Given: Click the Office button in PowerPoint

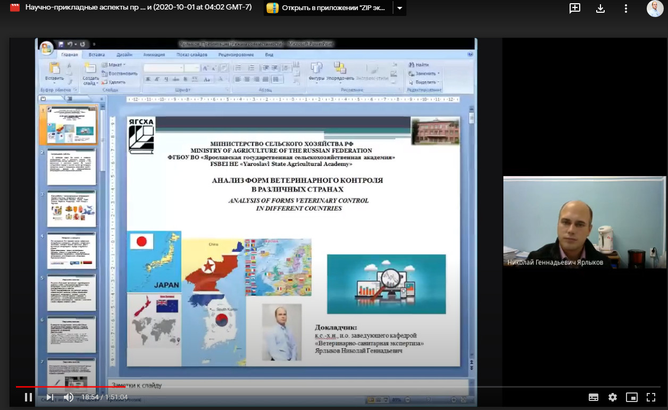Looking at the screenshot, I should 46,48.
